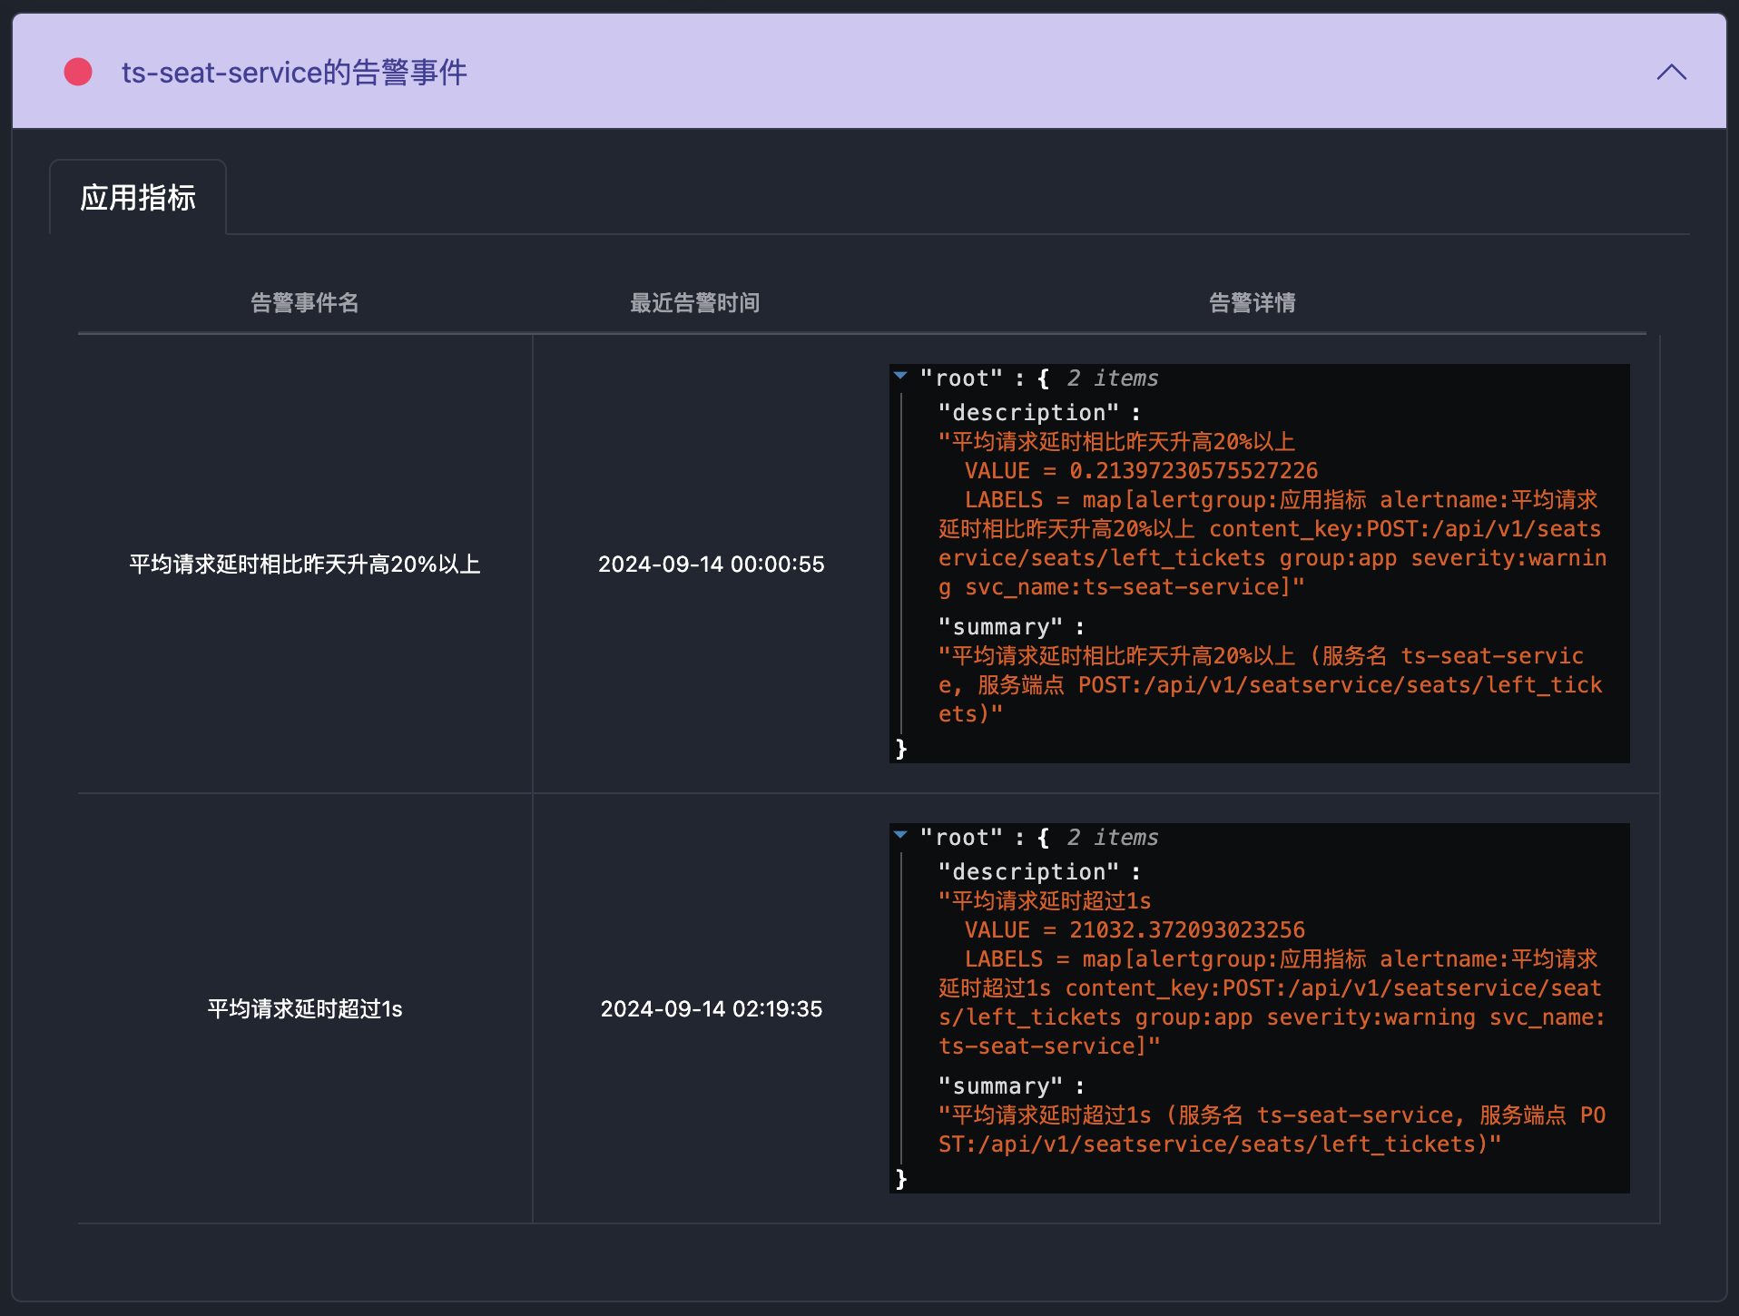Click "description" key in second alert JSON

[1028, 872]
